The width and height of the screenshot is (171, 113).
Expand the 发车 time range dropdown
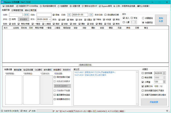(50, 19)
